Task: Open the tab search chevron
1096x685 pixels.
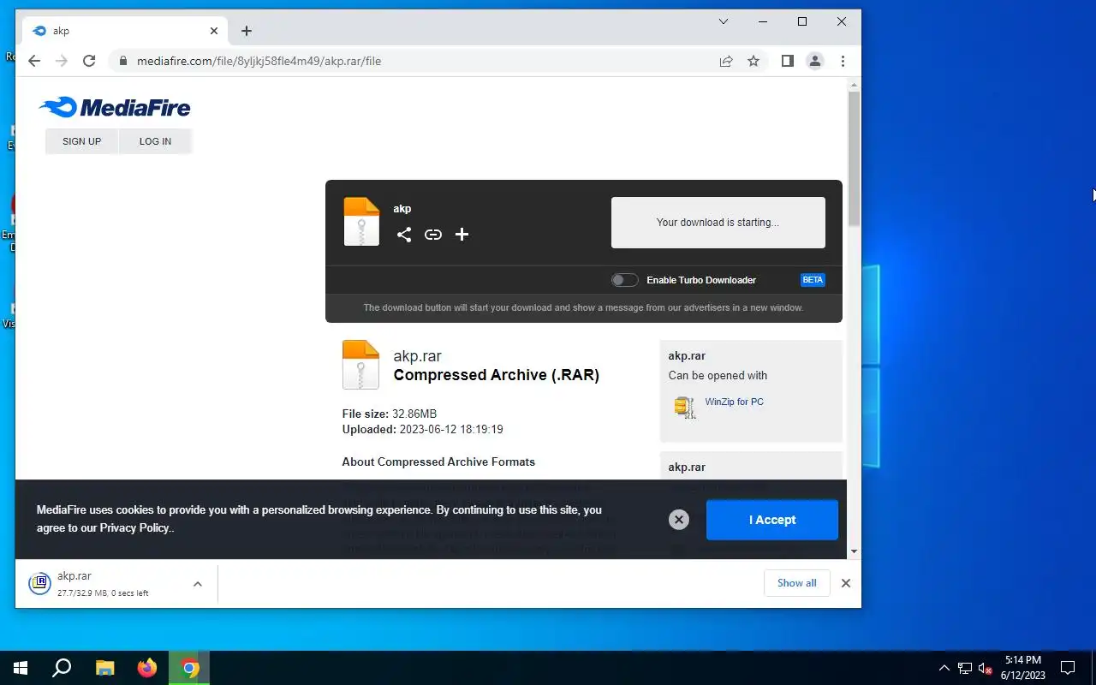Action: point(724,21)
